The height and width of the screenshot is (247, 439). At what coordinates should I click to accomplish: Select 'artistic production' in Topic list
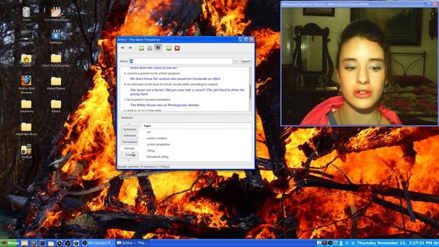coord(158,145)
